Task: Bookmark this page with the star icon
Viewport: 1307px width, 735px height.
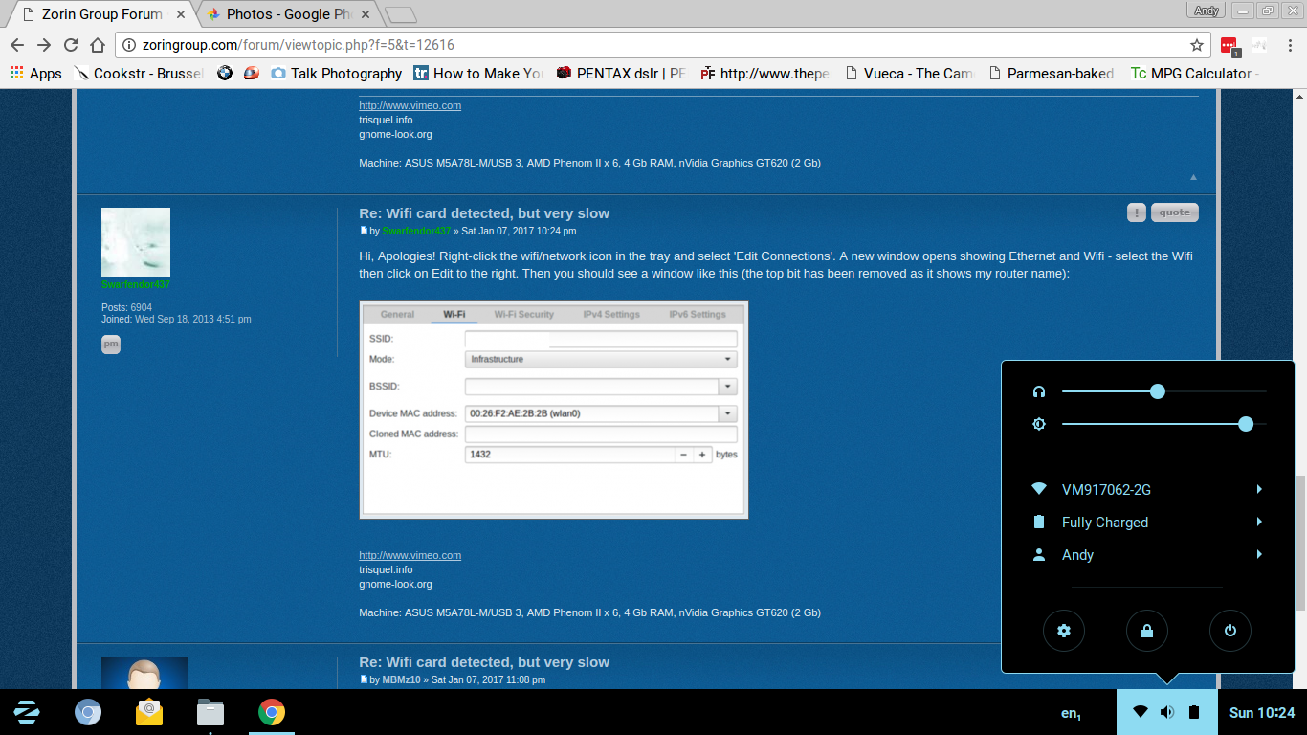Action: [x=1196, y=45]
